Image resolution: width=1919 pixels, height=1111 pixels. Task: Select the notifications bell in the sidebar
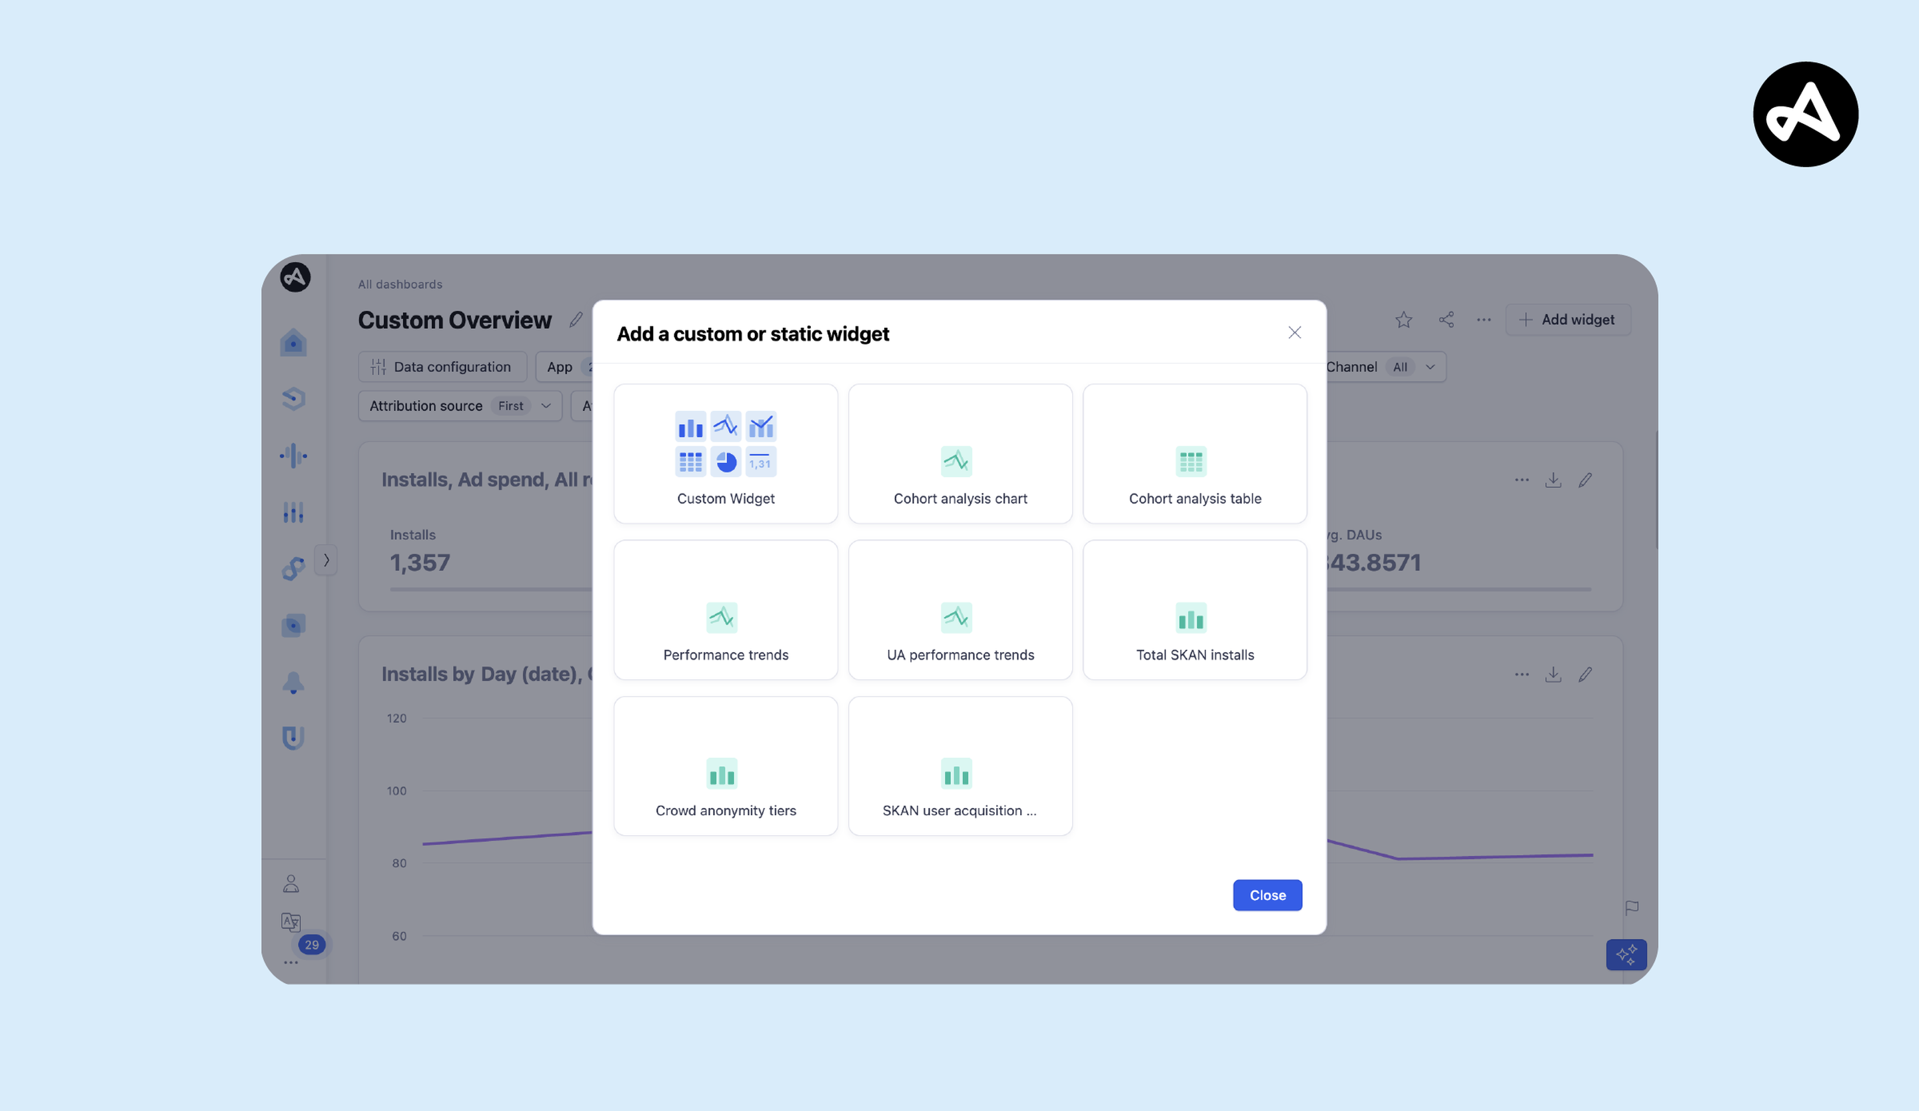(294, 683)
